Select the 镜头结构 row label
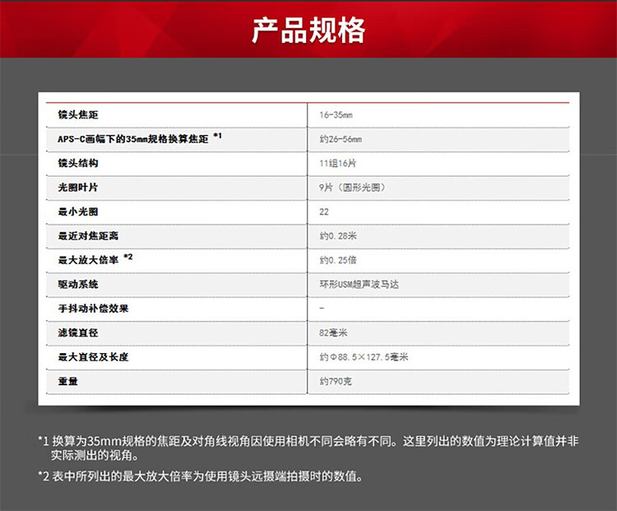617x511 pixels. click(x=78, y=163)
